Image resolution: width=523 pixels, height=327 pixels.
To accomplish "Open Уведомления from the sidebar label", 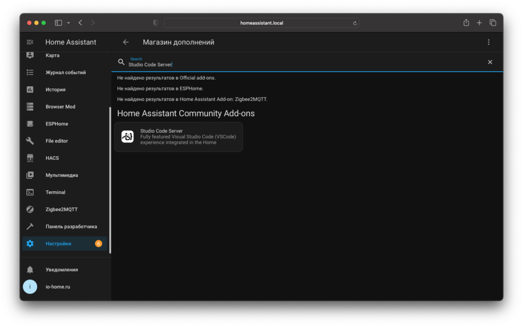I will point(62,270).
